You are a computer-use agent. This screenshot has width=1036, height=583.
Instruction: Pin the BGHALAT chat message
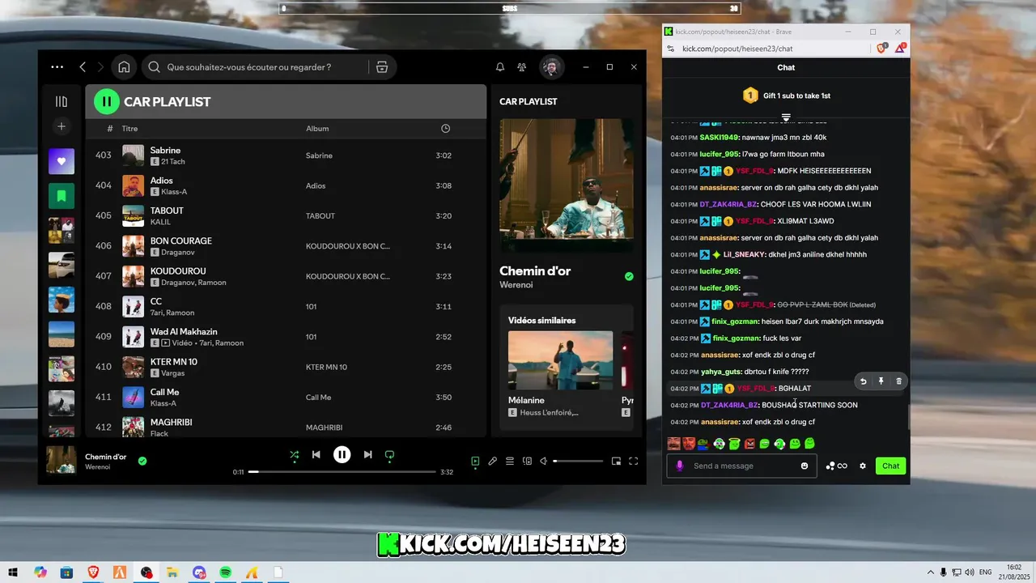pos(881,381)
